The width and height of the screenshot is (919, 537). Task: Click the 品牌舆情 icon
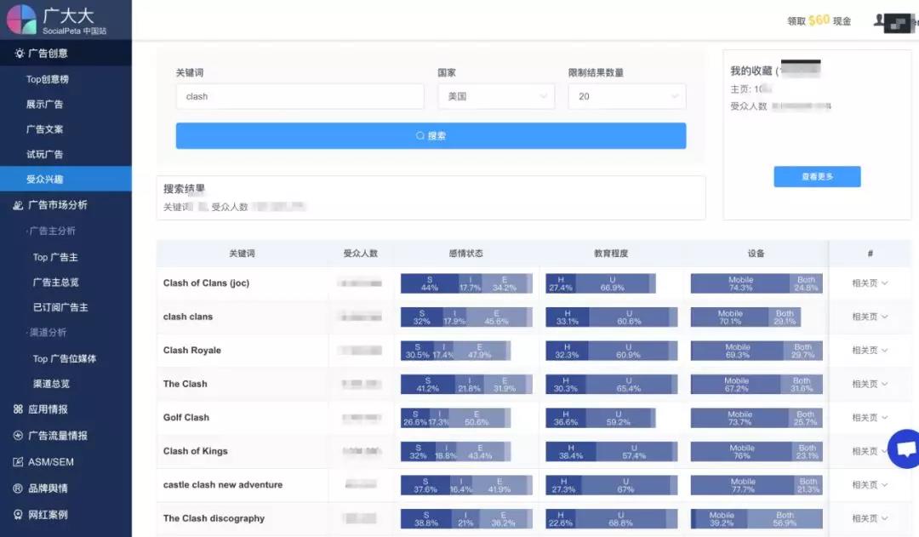(18, 488)
